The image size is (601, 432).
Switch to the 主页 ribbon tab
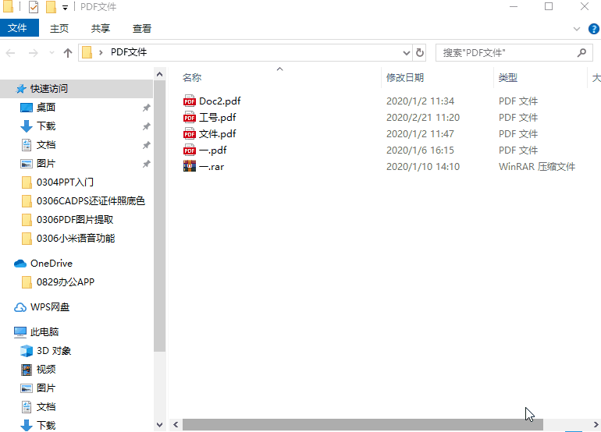pyautogui.click(x=59, y=28)
